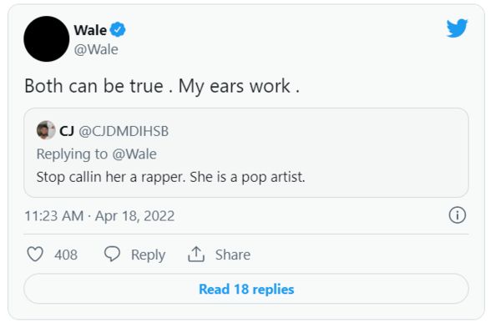Like the tweet with heart icon

35,255
